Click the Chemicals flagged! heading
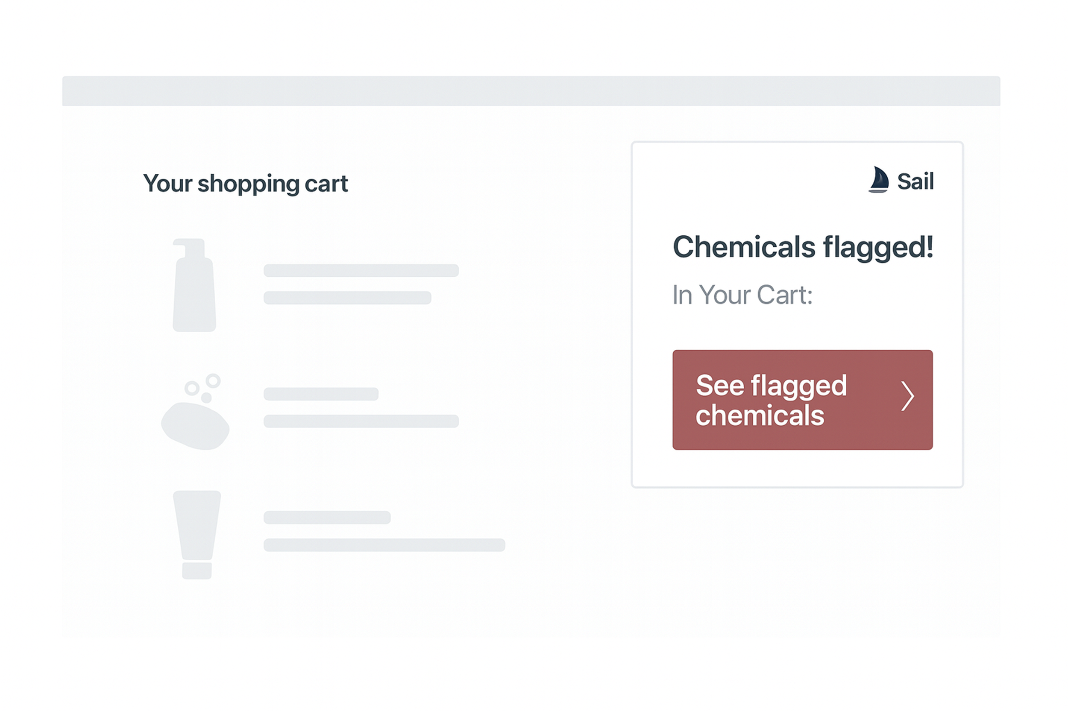 [x=802, y=248]
